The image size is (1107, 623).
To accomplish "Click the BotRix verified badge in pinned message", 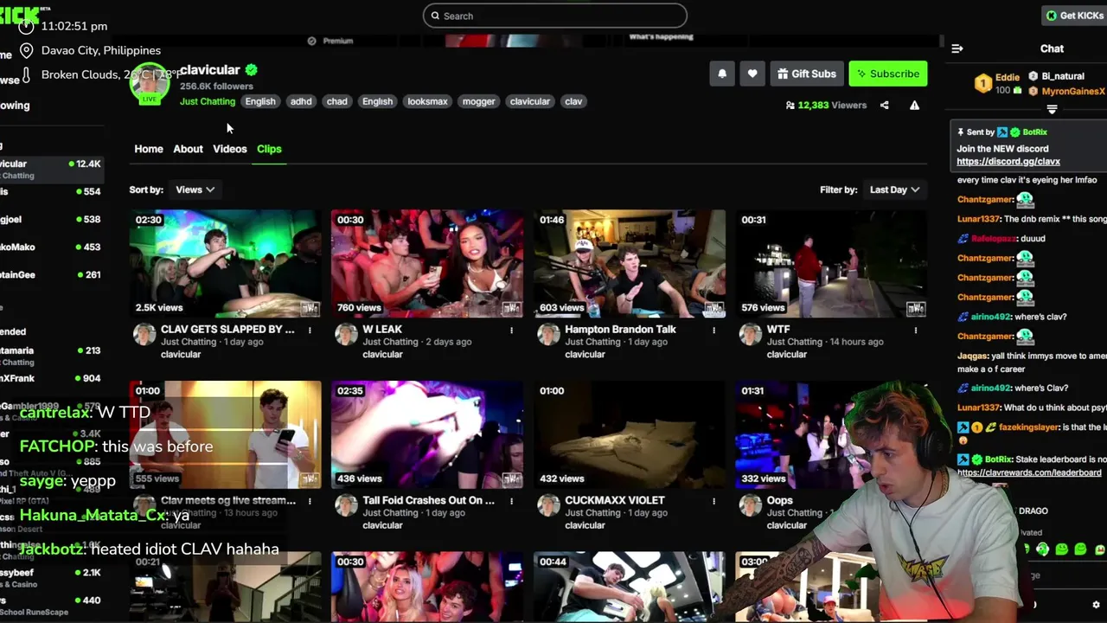I will (x=1015, y=132).
